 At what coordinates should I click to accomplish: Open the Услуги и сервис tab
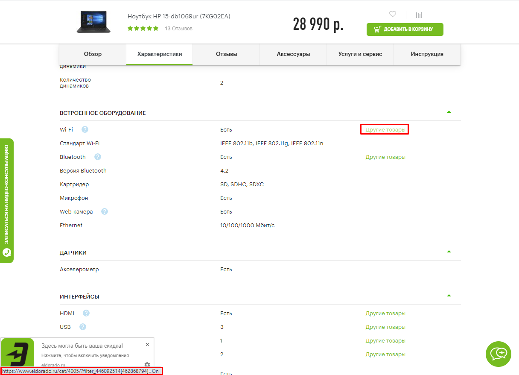[x=360, y=54]
